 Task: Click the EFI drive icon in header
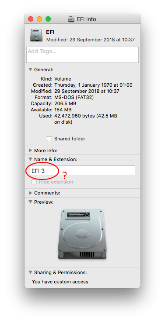(36, 35)
